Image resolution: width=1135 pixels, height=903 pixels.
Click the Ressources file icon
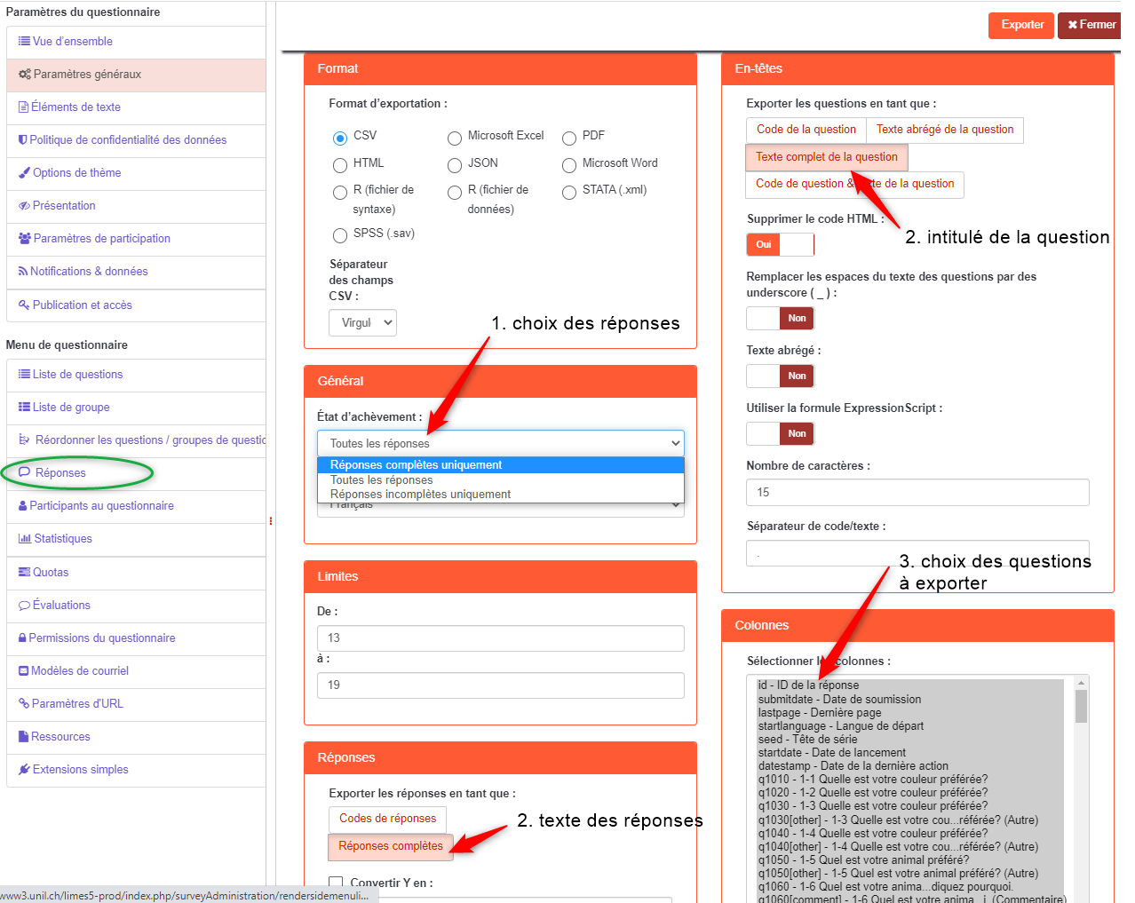tap(24, 737)
